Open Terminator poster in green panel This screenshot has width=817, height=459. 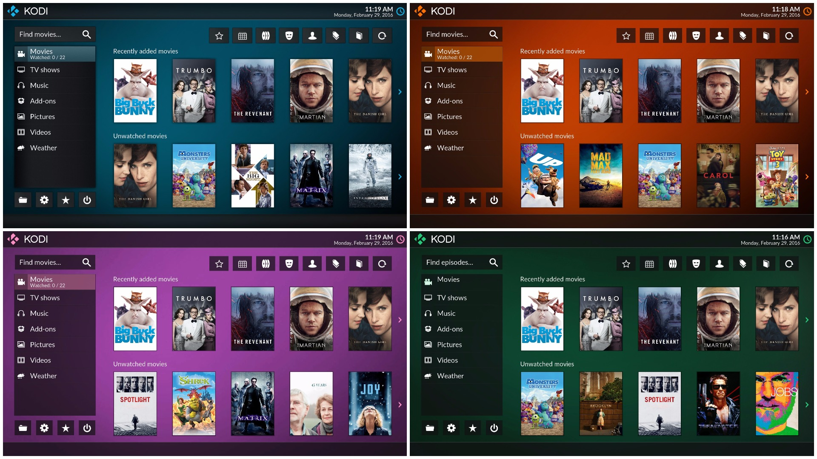pyautogui.click(x=718, y=404)
